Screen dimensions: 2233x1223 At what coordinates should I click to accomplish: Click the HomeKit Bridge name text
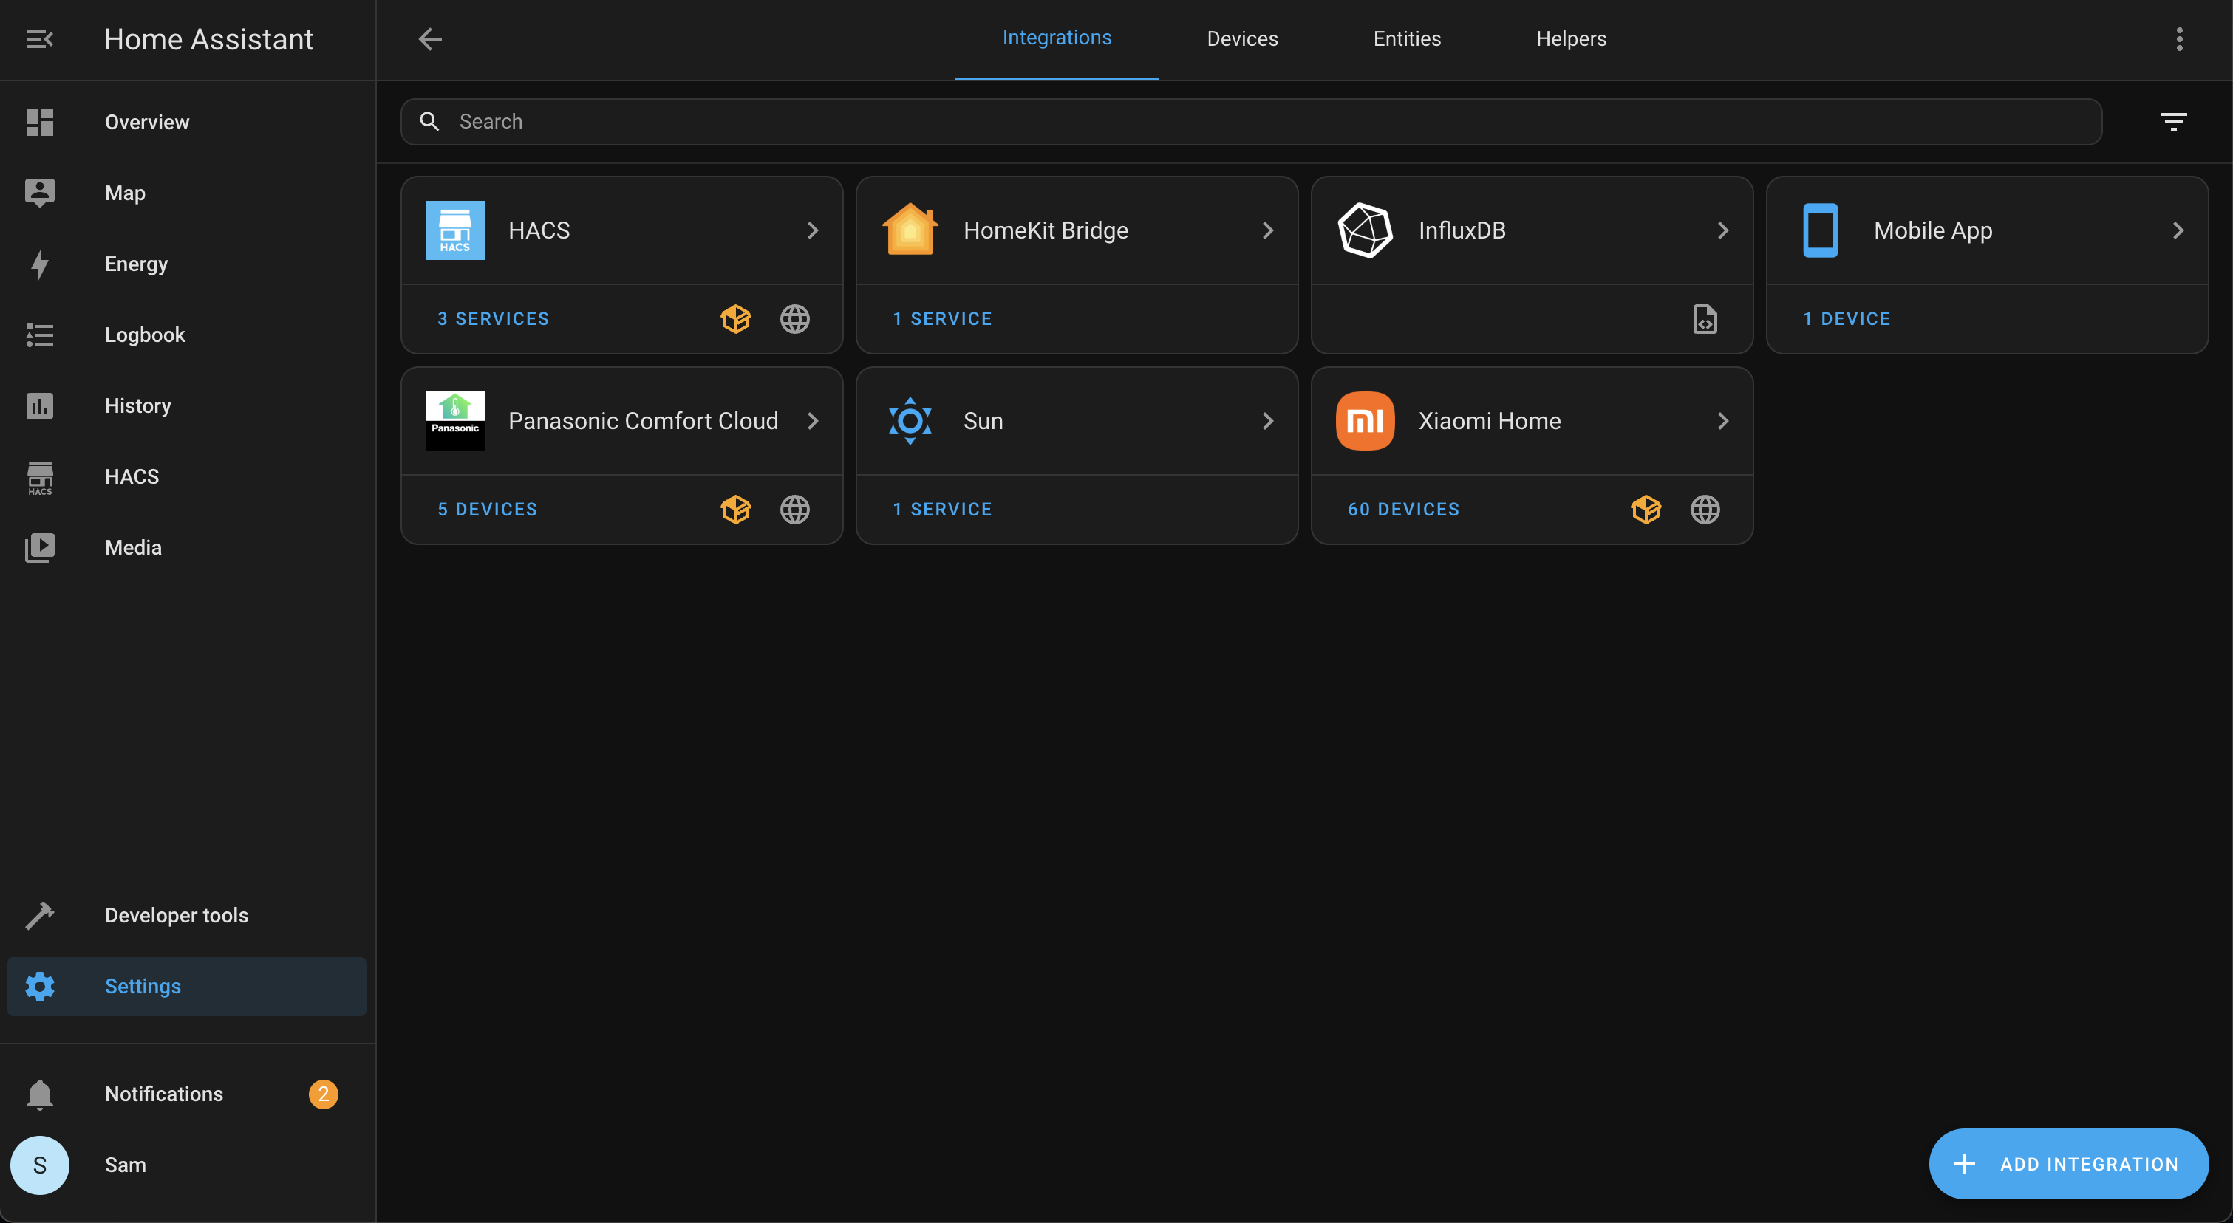click(1046, 230)
